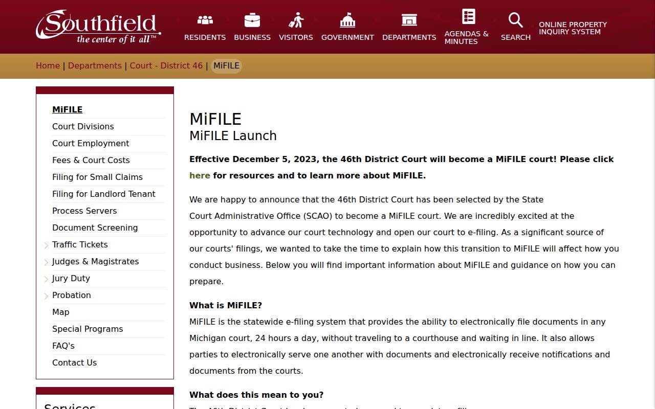This screenshot has height=409, width=655.
Task: Click the Agendas & Minutes document icon
Action: [x=468, y=16]
